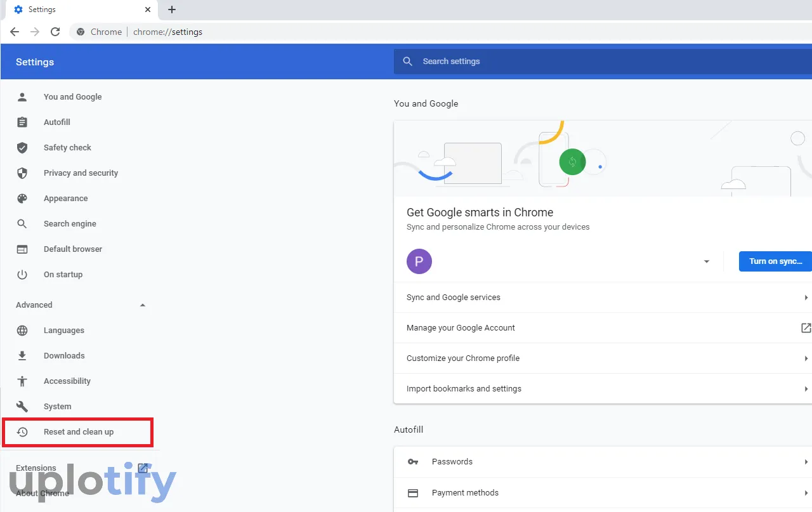Image resolution: width=812 pixels, height=512 pixels.
Task: Reload the page with the refresh icon
Action: coord(55,32)
